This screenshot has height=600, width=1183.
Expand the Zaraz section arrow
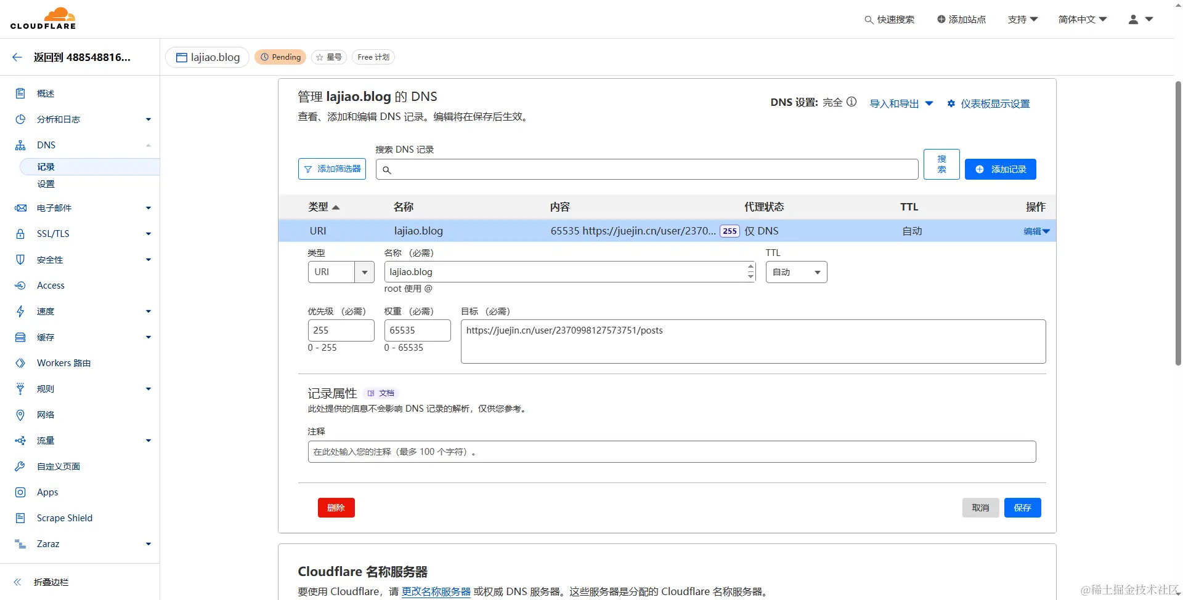tap(148, 544)
